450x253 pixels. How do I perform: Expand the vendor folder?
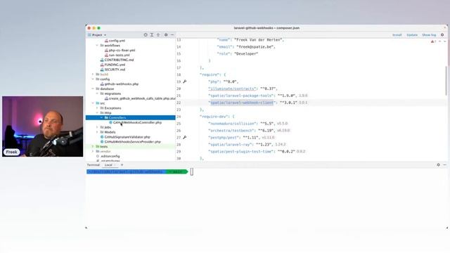point(93,151)
